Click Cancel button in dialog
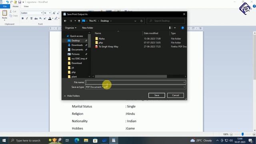 coord(176,95)
